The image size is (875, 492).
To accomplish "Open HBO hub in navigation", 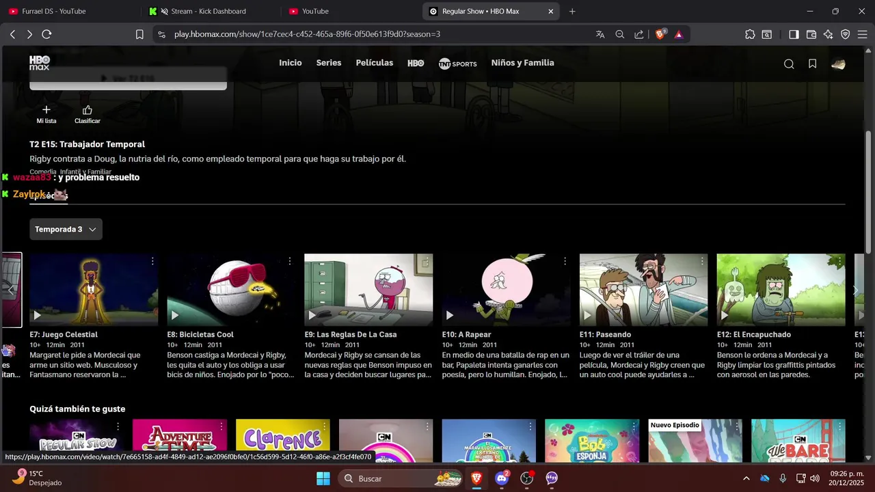I will 416,63.
